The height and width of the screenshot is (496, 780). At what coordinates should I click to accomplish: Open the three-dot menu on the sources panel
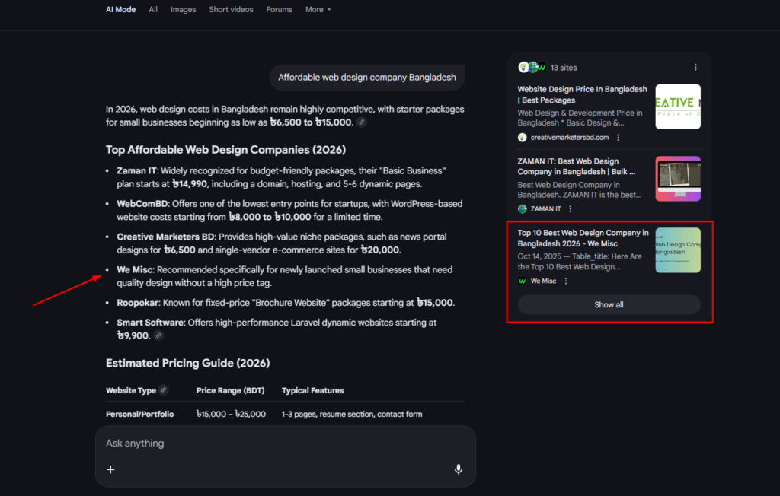click(695, 67)
